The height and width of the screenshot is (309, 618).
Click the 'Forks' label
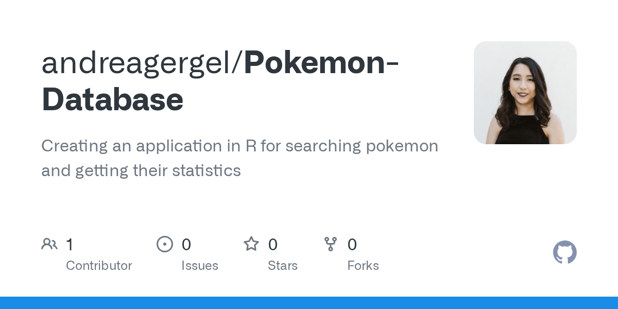click(363, 266)
